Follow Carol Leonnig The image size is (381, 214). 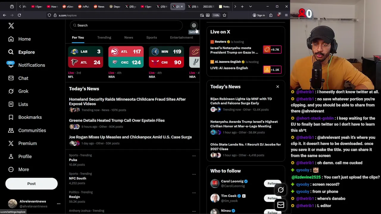(272, 183)
